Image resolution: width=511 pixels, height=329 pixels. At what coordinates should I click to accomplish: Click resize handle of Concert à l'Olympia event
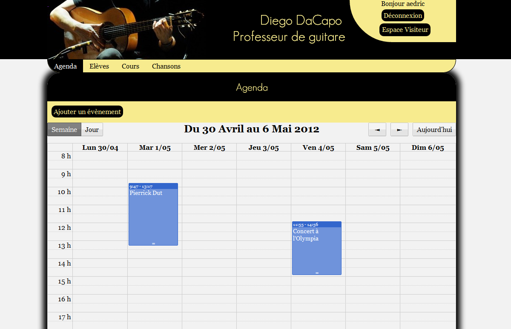(x=317, y=273)
